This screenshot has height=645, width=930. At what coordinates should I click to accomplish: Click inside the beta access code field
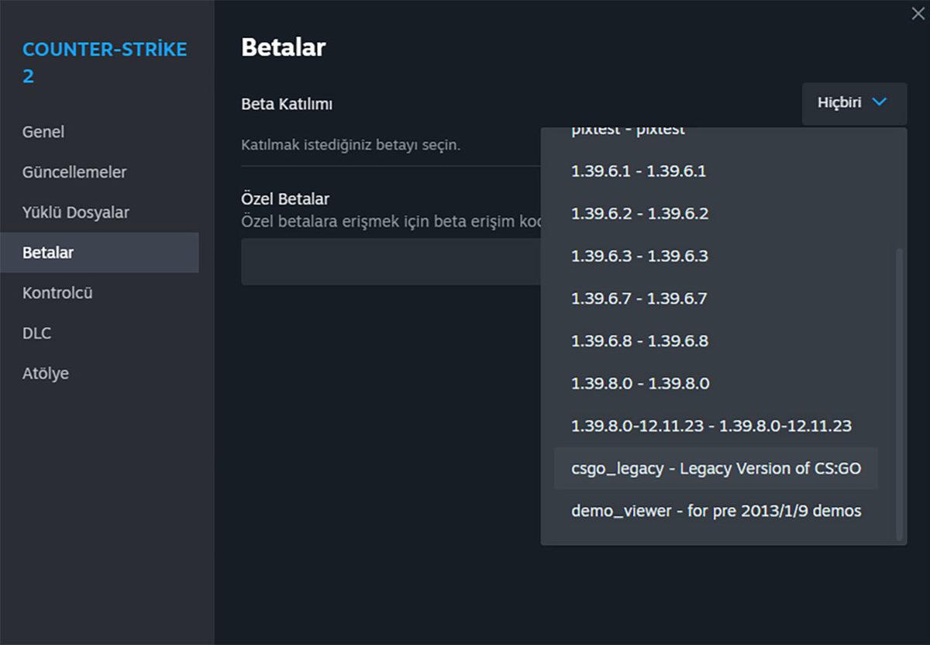click(x=387, y=261)
